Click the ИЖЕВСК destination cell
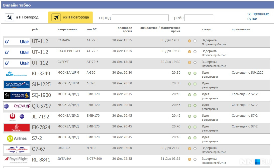 (x=64, y=148)
